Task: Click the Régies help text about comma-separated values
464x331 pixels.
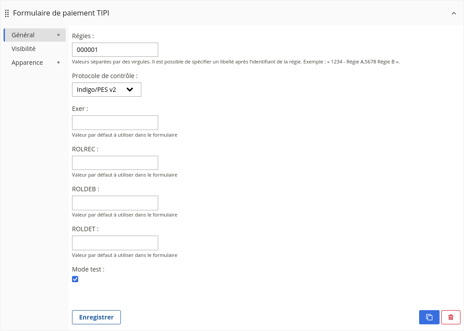Action: click(x=236, y=62)
